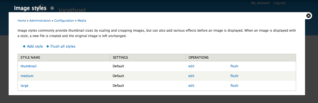Click the localhost site name
Viewport: 318px width, 103px height.
tap(72, 10)
